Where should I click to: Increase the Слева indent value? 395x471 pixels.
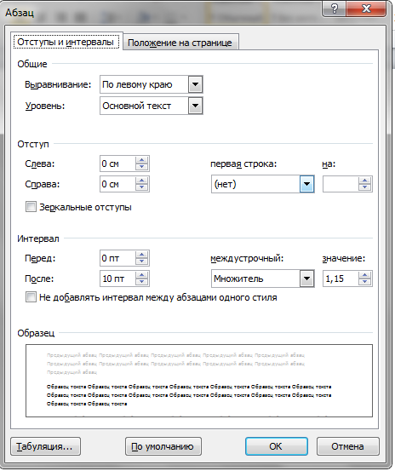tap(141, 160)
